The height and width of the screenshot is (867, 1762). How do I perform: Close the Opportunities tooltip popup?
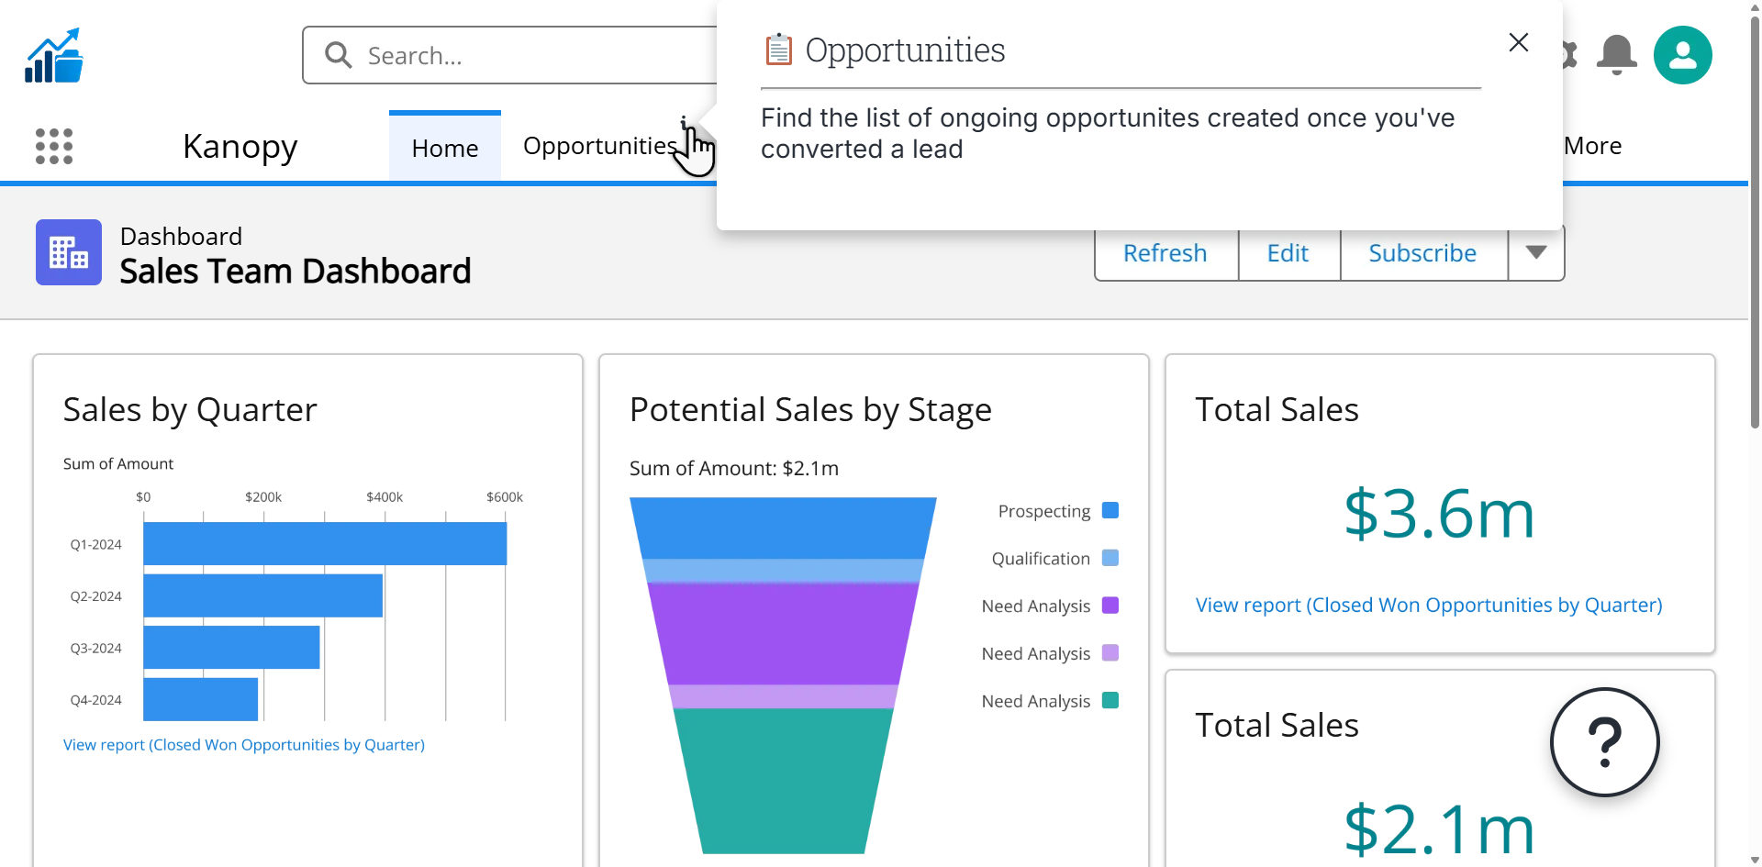coord(1518,42)
